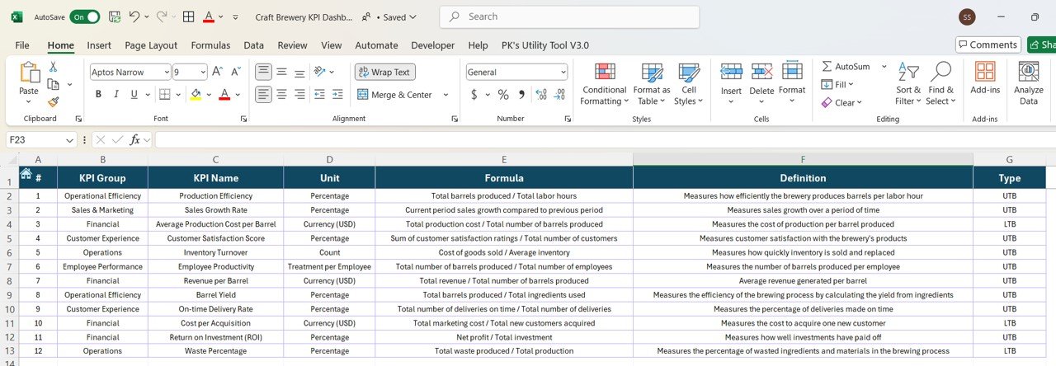
Task: Click the Merge & Center button
Action: pyautogui.click(x=396, y=95)
